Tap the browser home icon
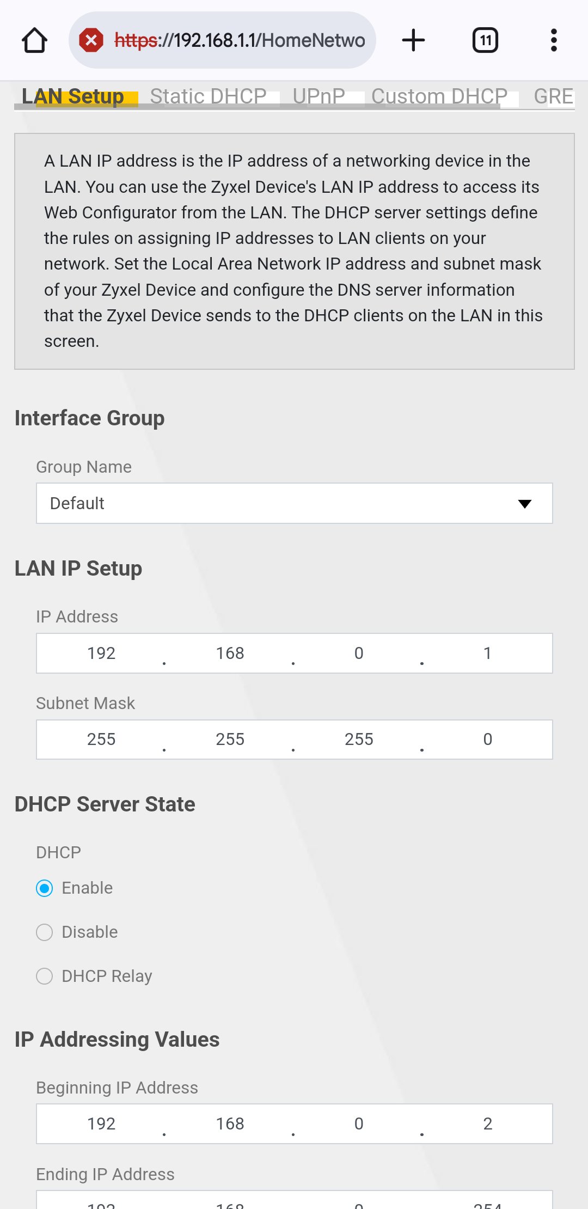Image resolution: width=588 pixels, height=1209 pixels. [x=34, y=40]
